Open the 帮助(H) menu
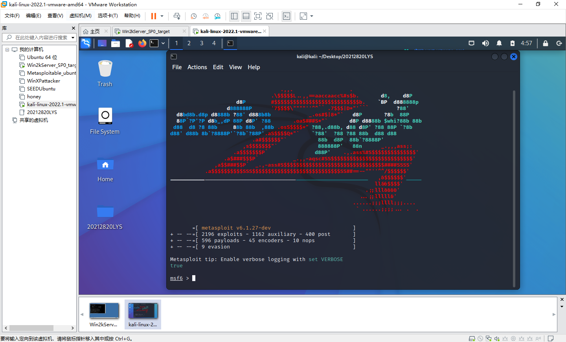This screenshot has width=566, height=342. point(132,16)
